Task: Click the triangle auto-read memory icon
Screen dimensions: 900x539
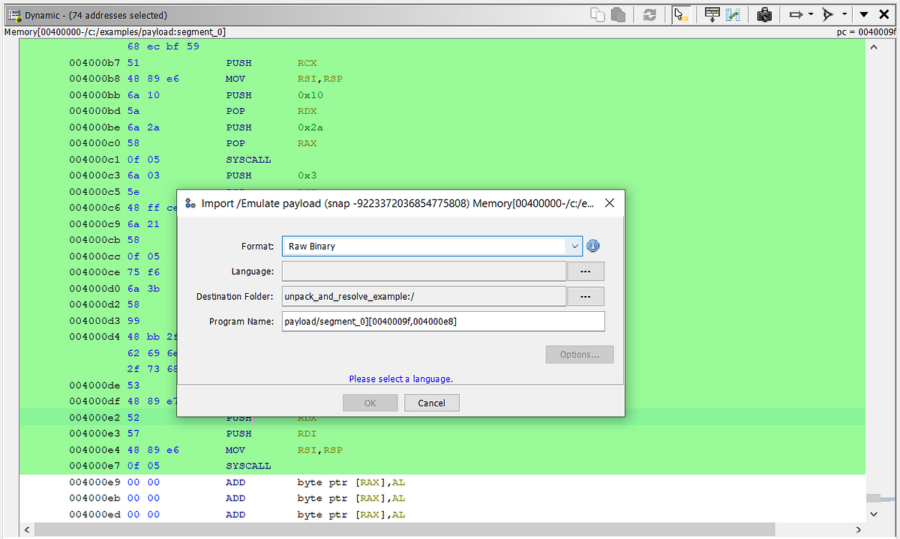Action: 828,15
